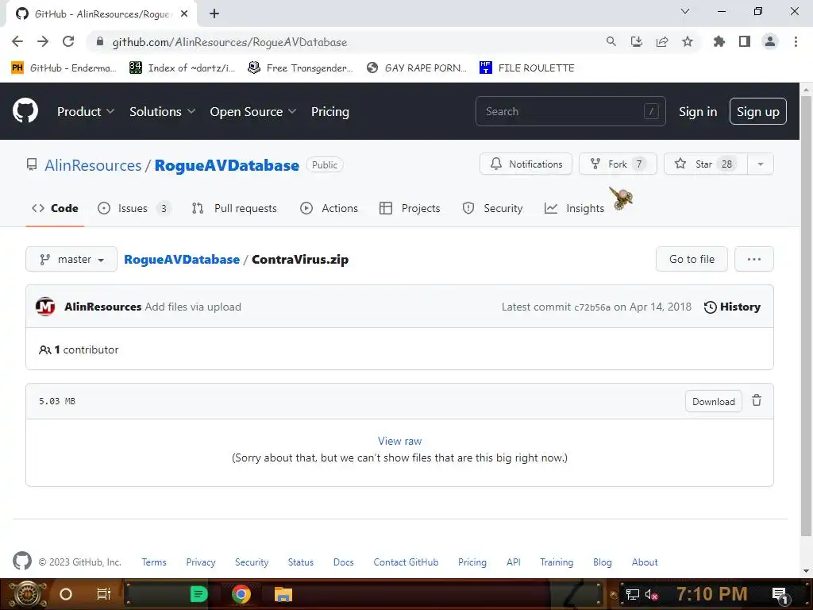The image size is (813, 610).
Task: Expand the Star lists dropdown arrow
Action: coord(761,164)
